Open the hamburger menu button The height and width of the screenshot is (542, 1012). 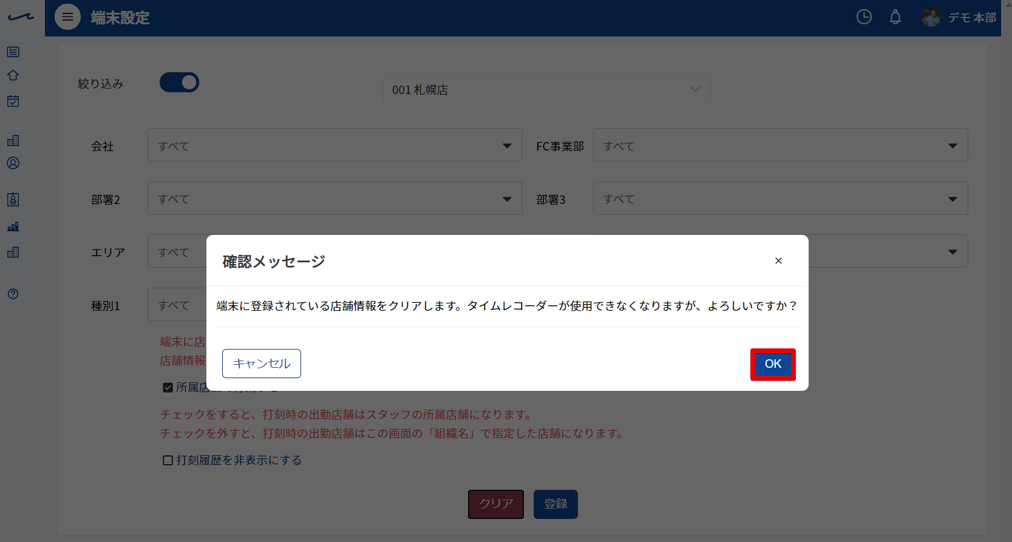pyautogui.click(x=67, y=17)
